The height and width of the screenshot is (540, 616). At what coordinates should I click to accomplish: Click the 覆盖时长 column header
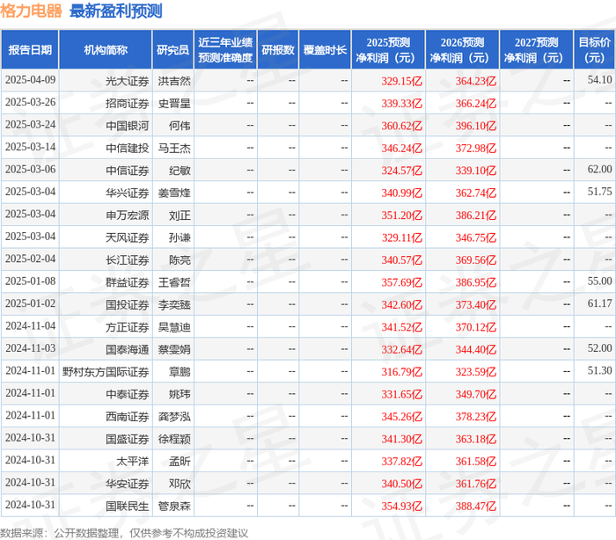tap(325, 50)
